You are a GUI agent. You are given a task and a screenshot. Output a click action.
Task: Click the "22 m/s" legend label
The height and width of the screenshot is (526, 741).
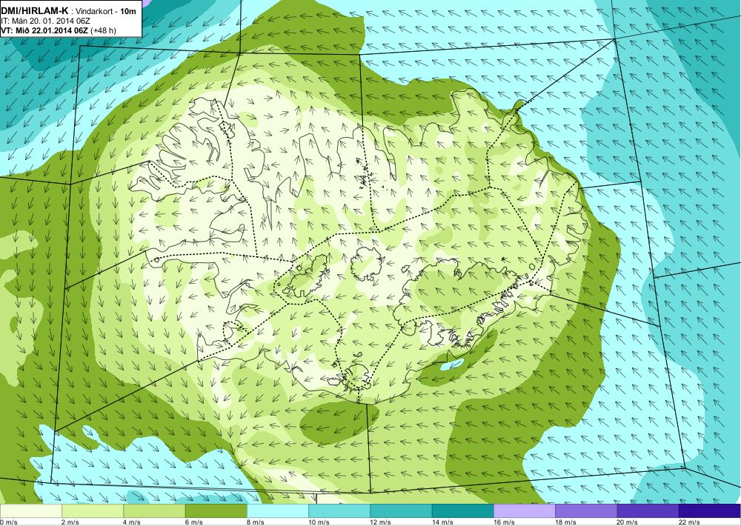(x=689, y=522)
